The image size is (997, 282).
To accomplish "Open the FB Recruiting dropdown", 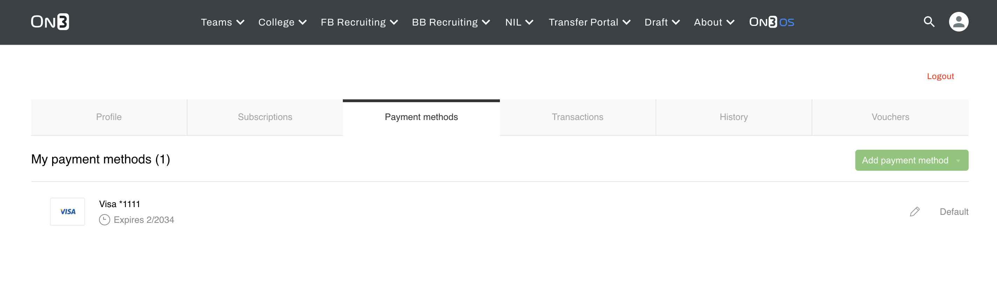I will coord(359,22).
